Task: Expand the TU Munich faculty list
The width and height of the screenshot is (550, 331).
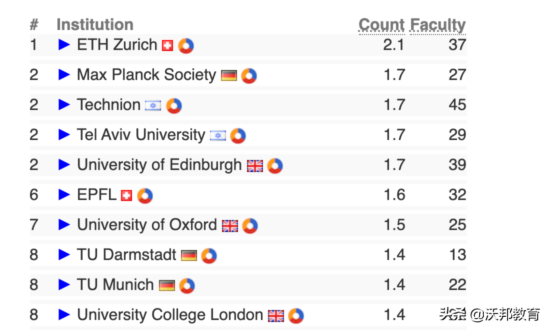Action: [64, 285]
